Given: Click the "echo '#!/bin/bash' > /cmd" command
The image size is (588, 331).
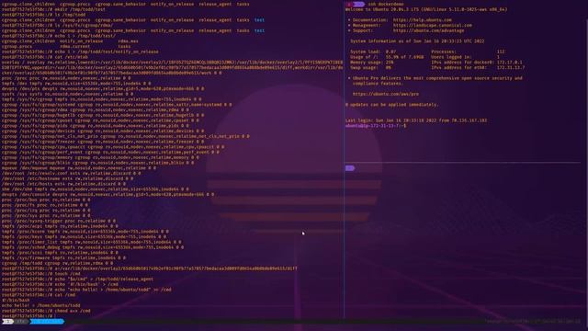Looking at the screenshot, I should [x=60, y=284].
